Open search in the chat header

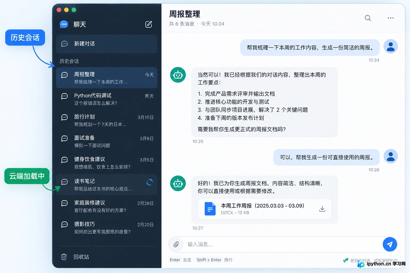(x=368, y=18)
